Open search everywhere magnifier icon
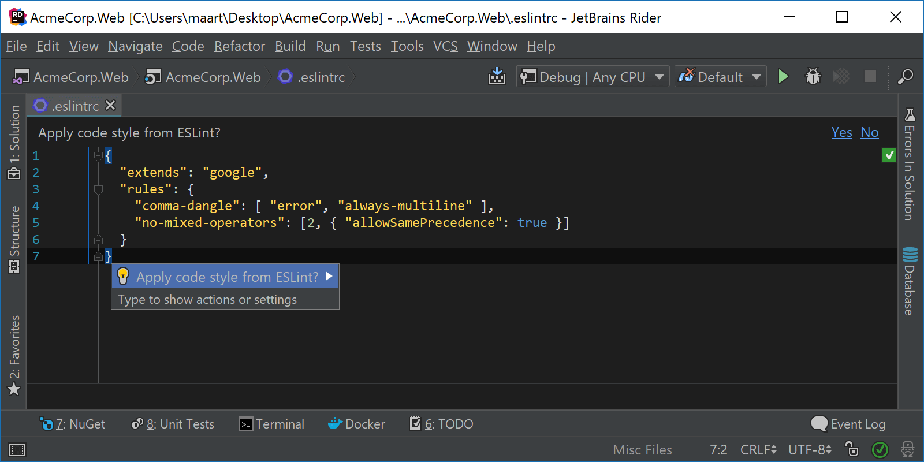 tap(905, 76)
